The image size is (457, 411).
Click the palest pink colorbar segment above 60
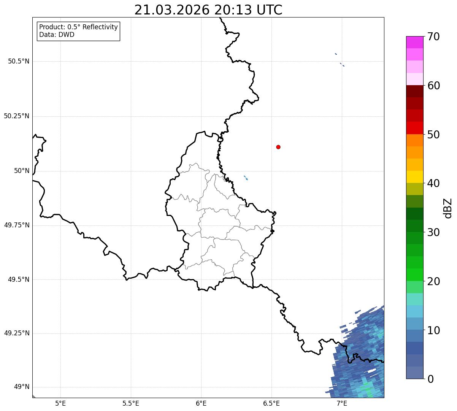click(414, 79)
